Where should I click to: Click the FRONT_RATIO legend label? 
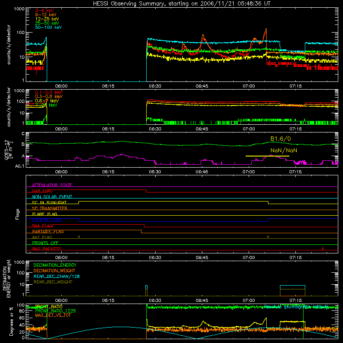(49, 307)
